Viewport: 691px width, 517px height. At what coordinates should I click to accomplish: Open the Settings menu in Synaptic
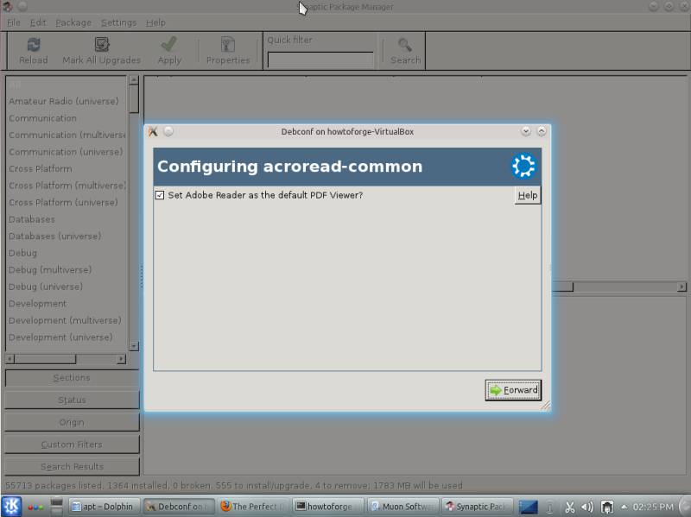(x=118, y=22)
